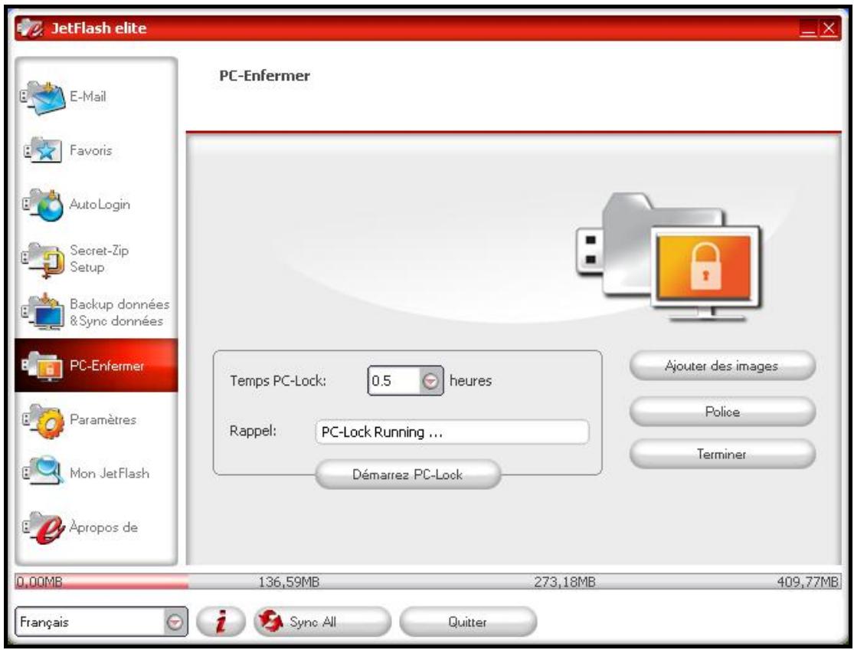Screen dimensions: 854x650
Task: Click the E-Mail envelope icon
Action: click(x=42, y=97)
